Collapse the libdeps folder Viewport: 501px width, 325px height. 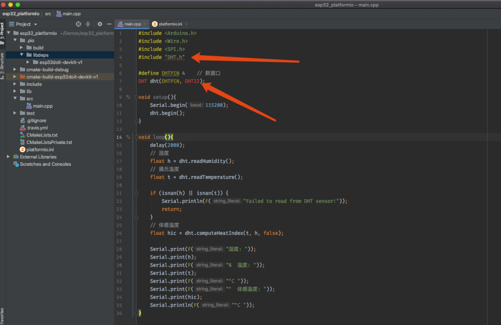21,55
